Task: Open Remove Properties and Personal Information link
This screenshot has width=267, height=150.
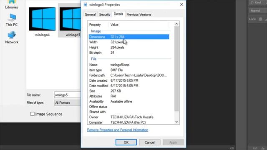Action: pos(118,130)
